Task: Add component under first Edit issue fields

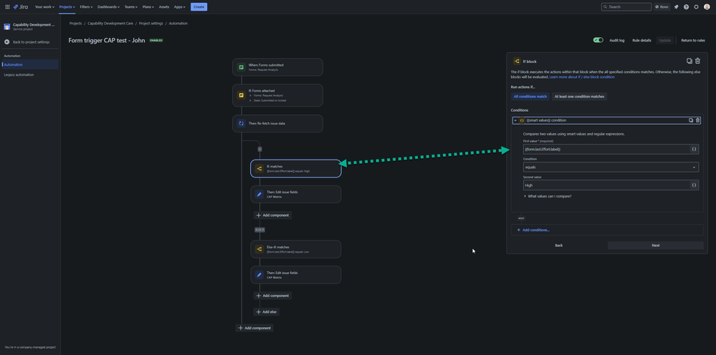Action: [x=272, y=215]
